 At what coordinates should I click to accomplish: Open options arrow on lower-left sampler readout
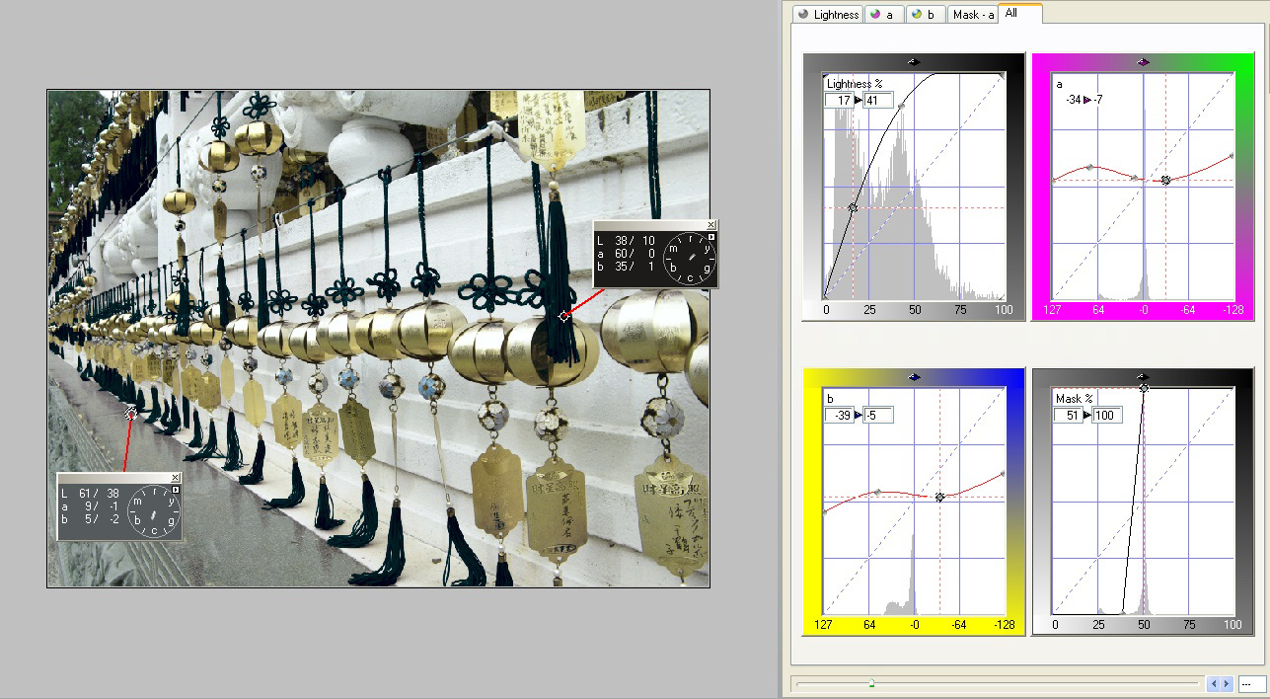(176, 490)
